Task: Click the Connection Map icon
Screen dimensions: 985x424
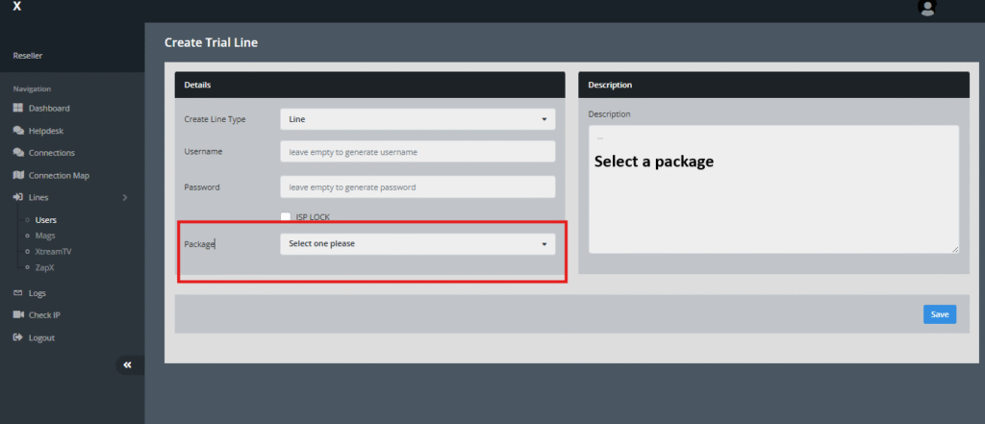Action: (18, 175)
